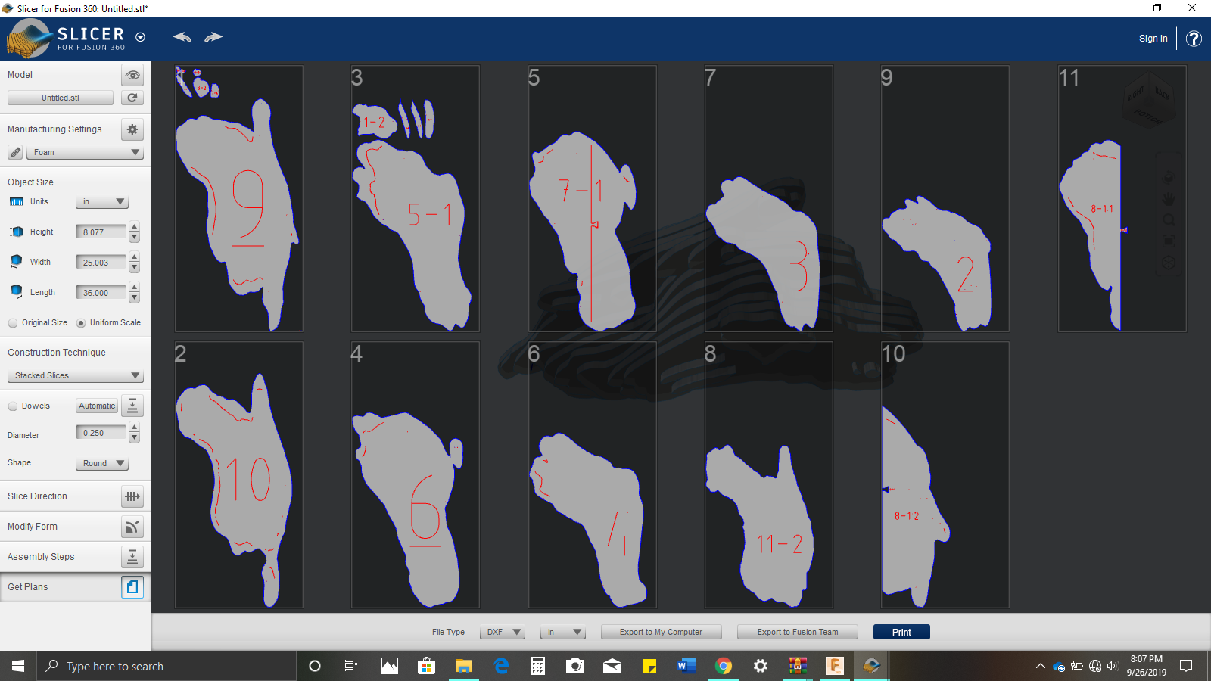Image resolution: width=1211 pixels, height=681 pixels.
Task: Select plan sheet 2 thumbnail
Action: point(238,474)
